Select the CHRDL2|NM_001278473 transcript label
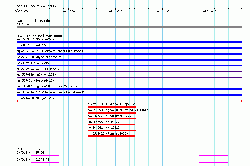Viewport: 250px width, 166px height. [33, 160]
